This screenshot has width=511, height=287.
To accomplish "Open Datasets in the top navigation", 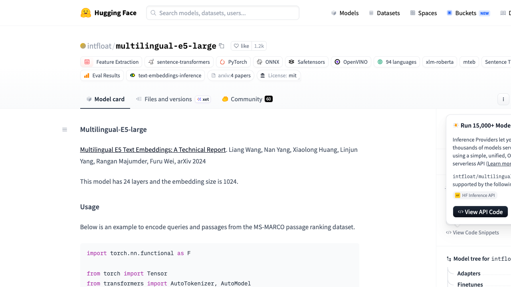I will [384, 13].
